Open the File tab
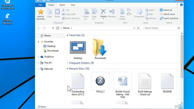Screen dimensions: 194x109 [40, 5]
